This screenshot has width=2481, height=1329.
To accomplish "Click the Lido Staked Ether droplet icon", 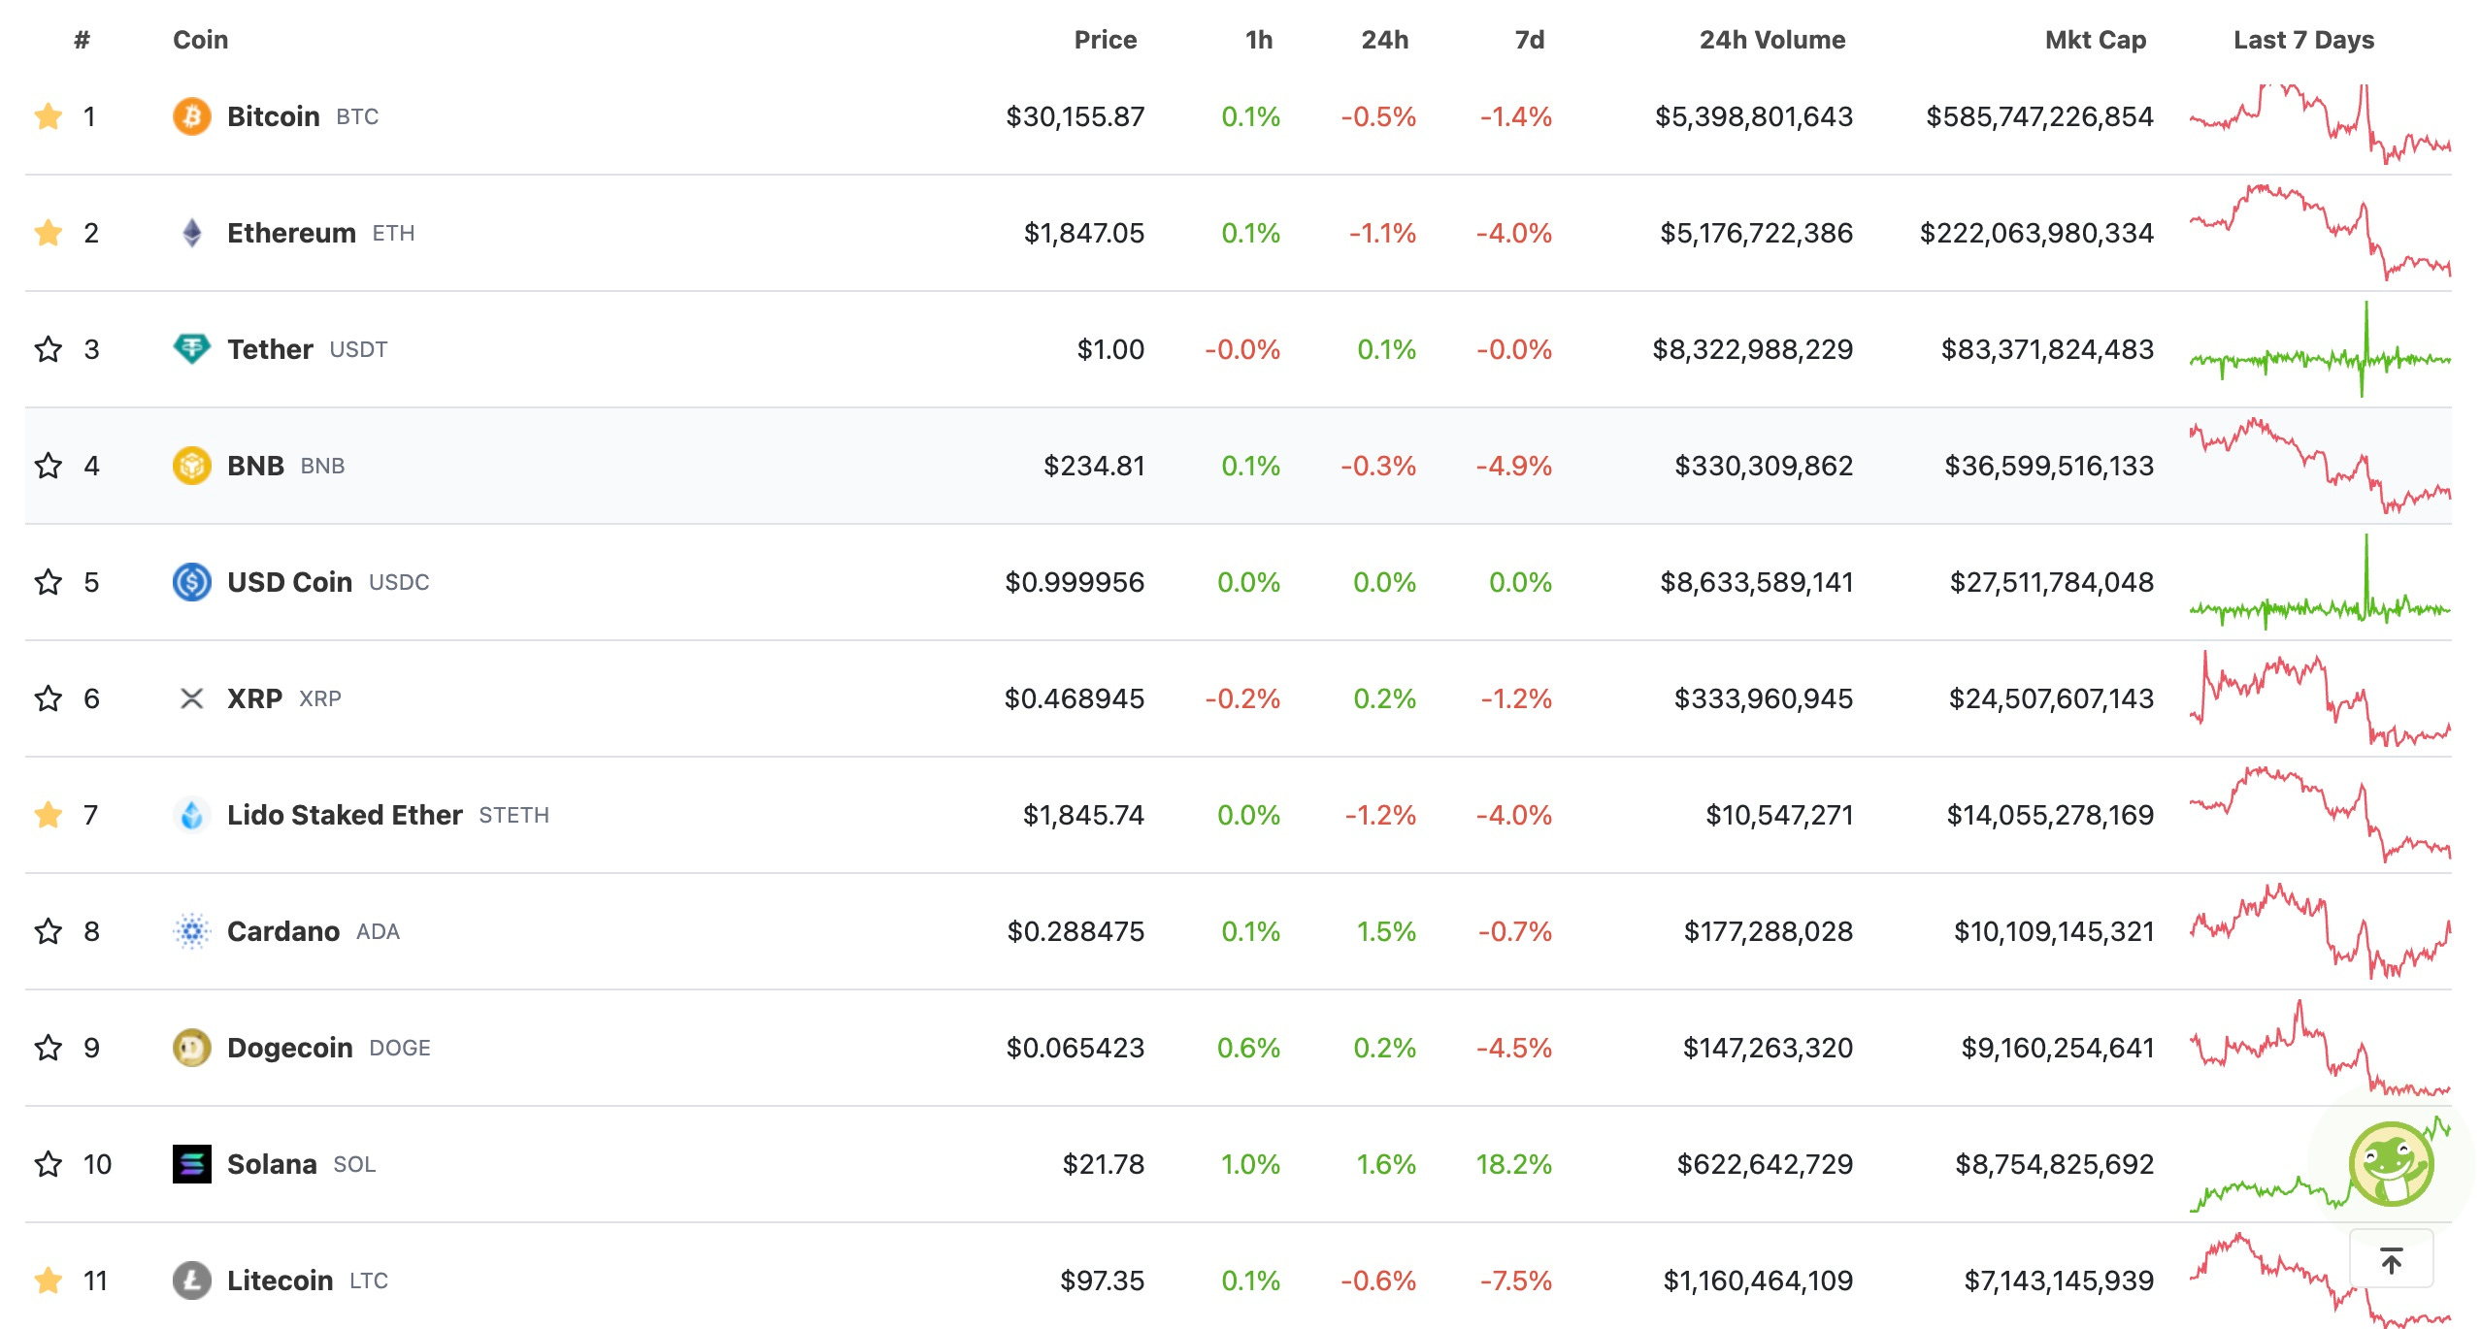I will coord(191,815).
